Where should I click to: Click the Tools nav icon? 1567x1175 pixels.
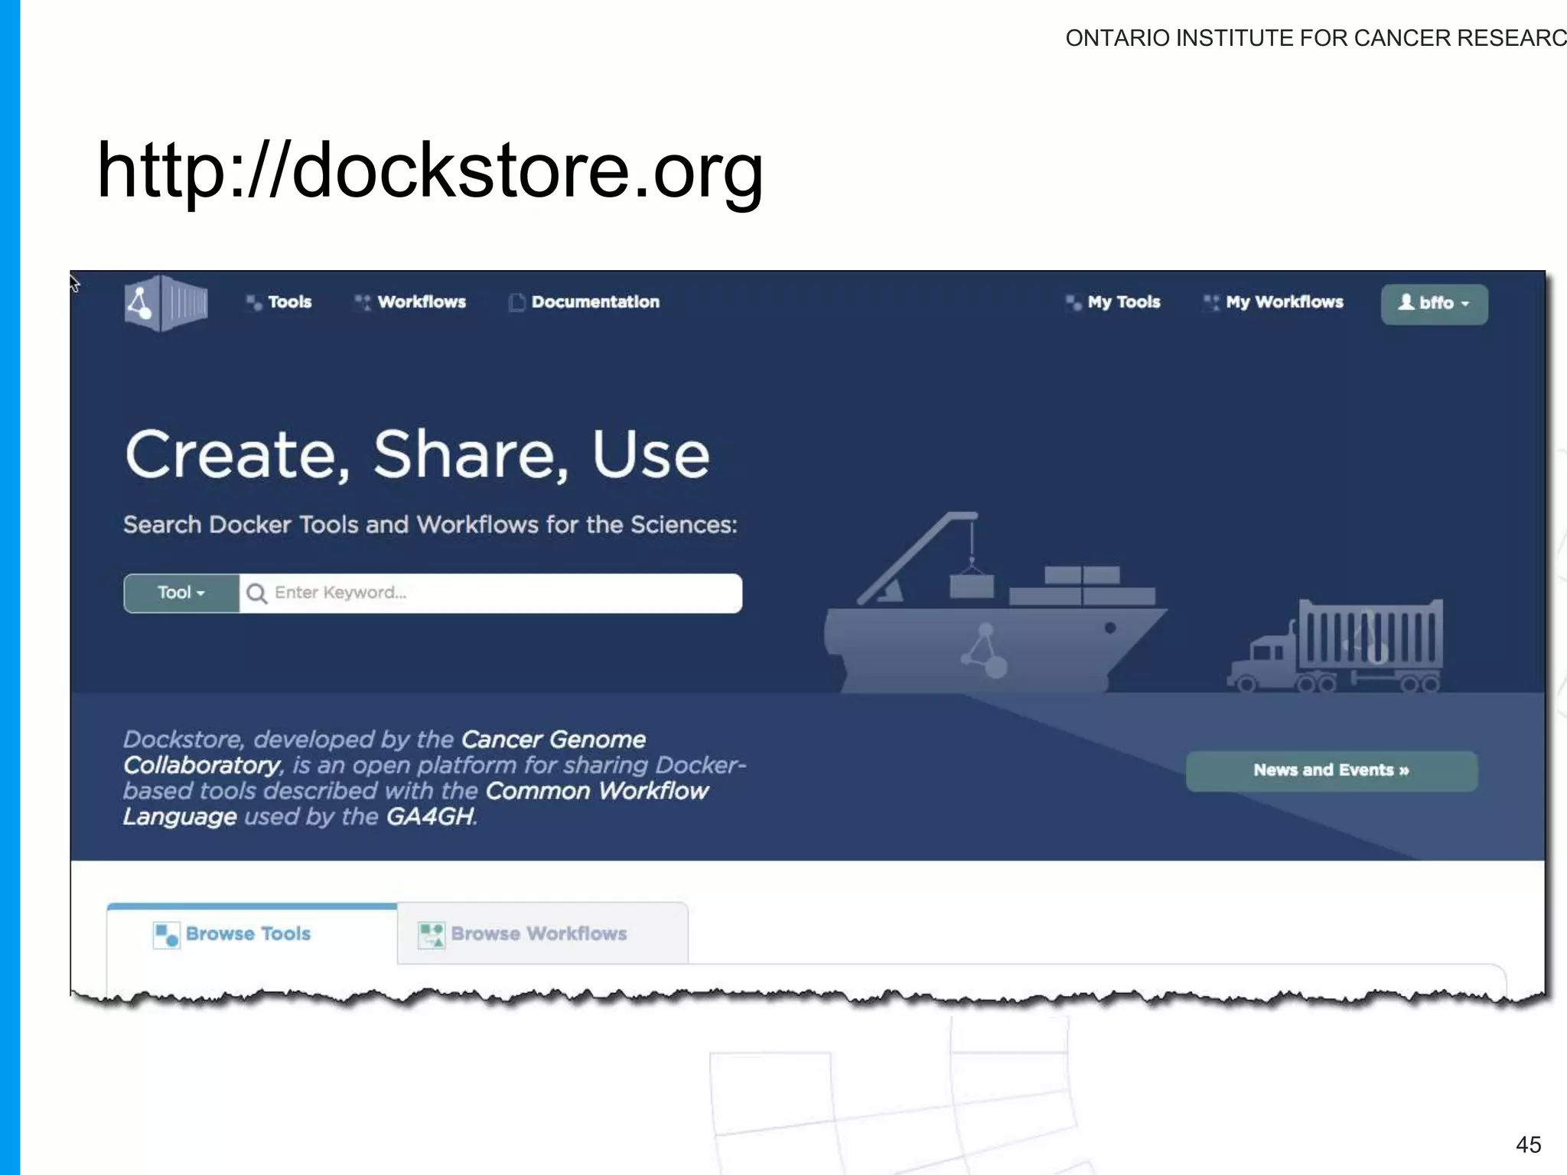pos(254,303)
